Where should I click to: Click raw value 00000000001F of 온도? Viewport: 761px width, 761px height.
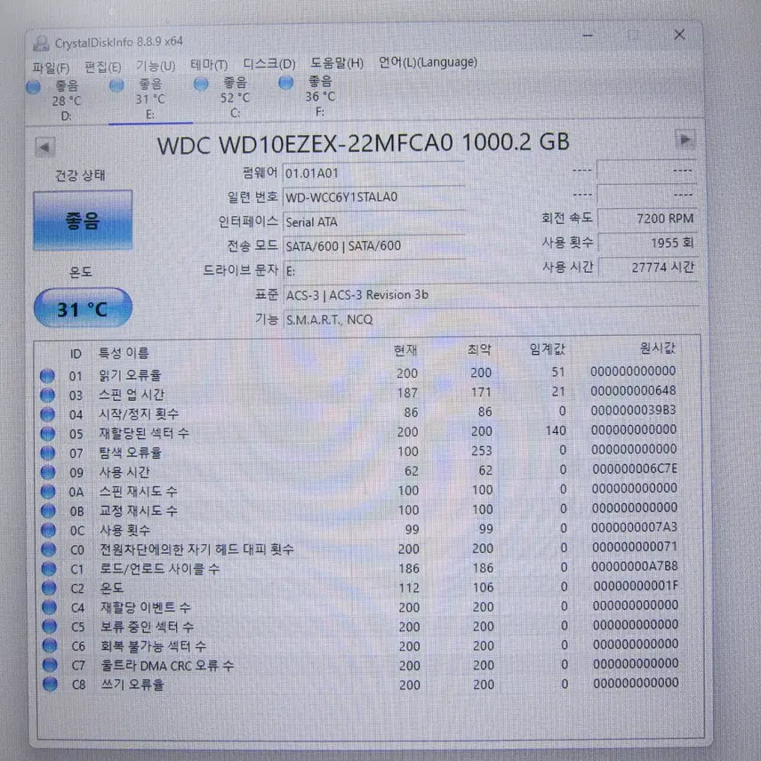tap(636, 586)
